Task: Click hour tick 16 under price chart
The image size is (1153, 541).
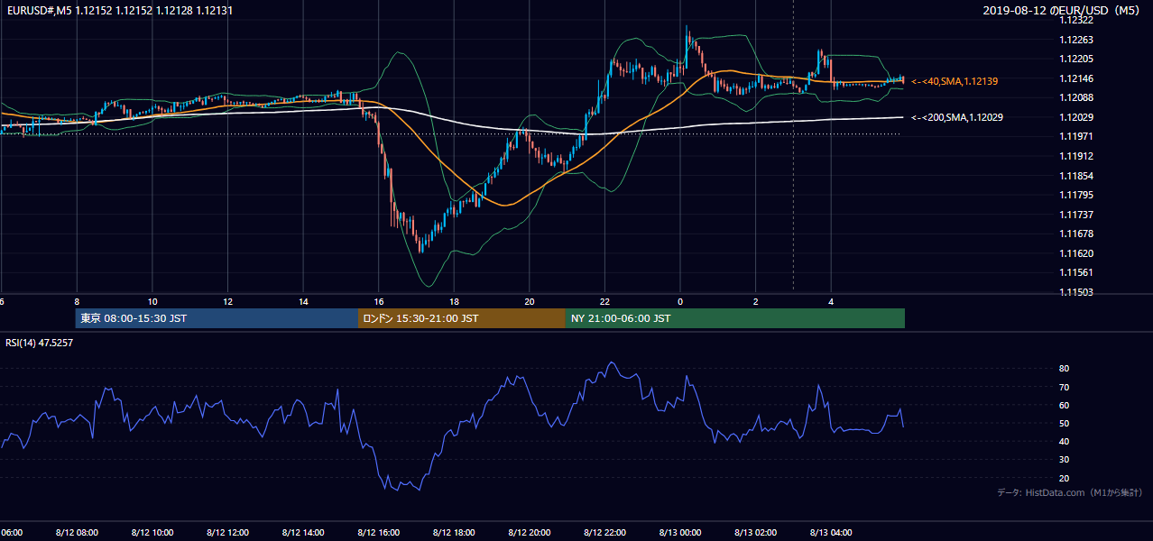Action: point(379,302)
